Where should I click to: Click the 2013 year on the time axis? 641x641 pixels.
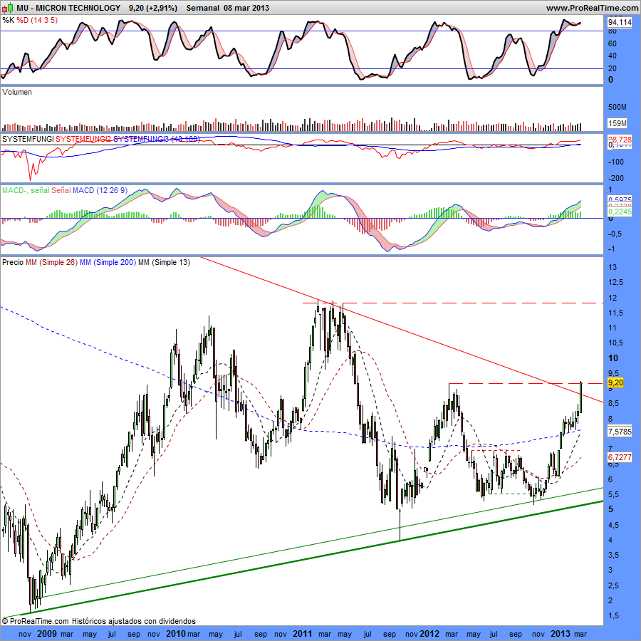(x=560, y=634)
